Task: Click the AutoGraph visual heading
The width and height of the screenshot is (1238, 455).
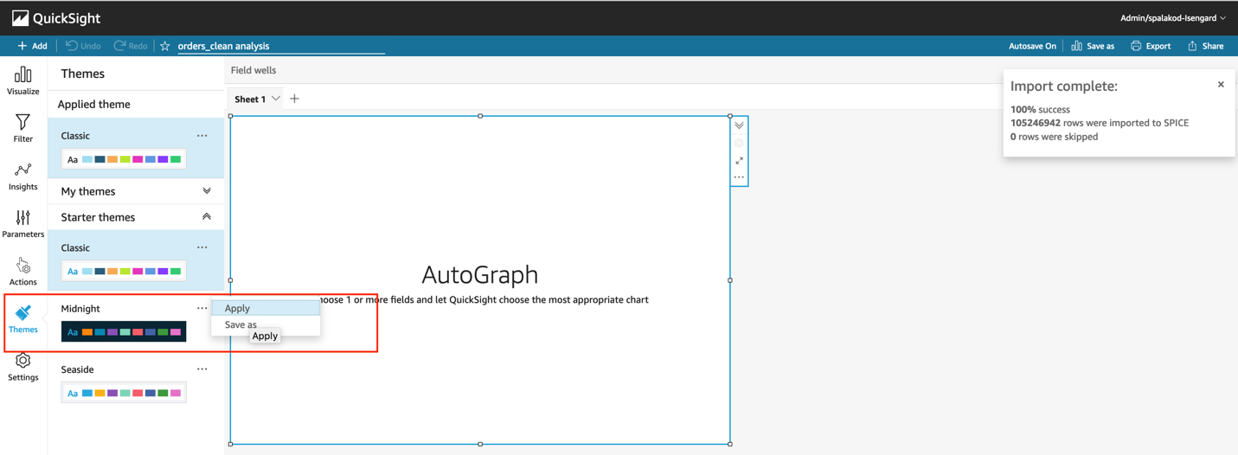Action: (480, 274)
